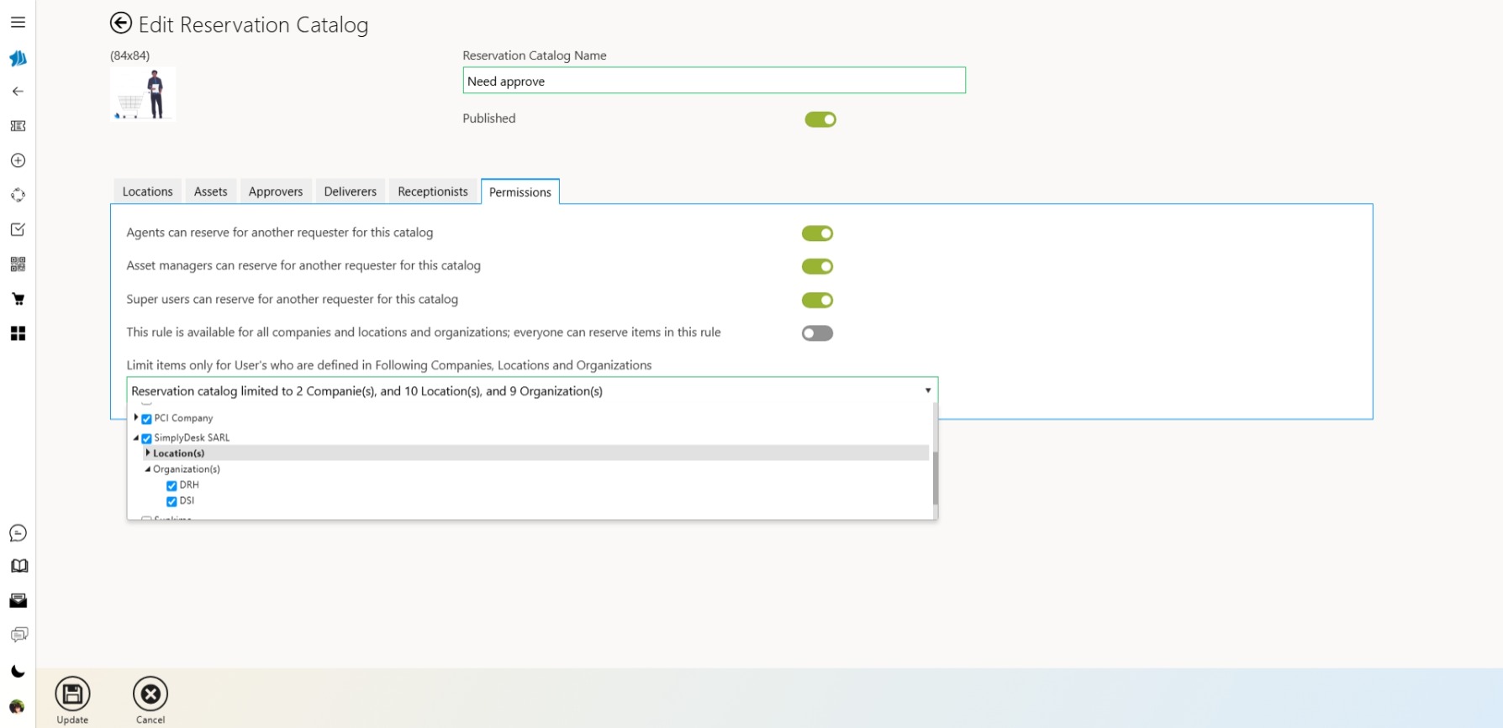This screenshot has height=728, width=1503.
Task: Expand the Location(s) tree node
Action: [x=148, y=453]
